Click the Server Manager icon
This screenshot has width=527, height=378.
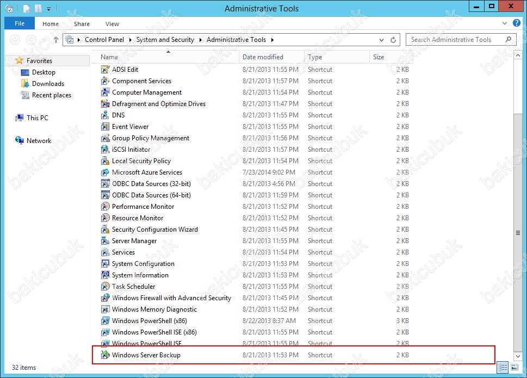pos(105,241)
